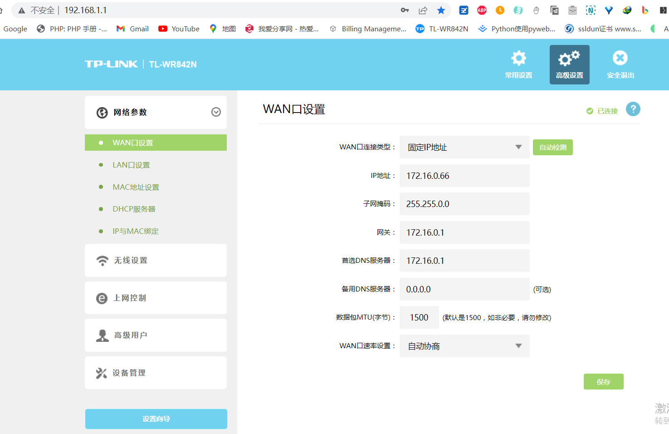Open the Billing Management bookmark
The width and height of the screenshot is (669, 434).
click(x=368, y=29)
